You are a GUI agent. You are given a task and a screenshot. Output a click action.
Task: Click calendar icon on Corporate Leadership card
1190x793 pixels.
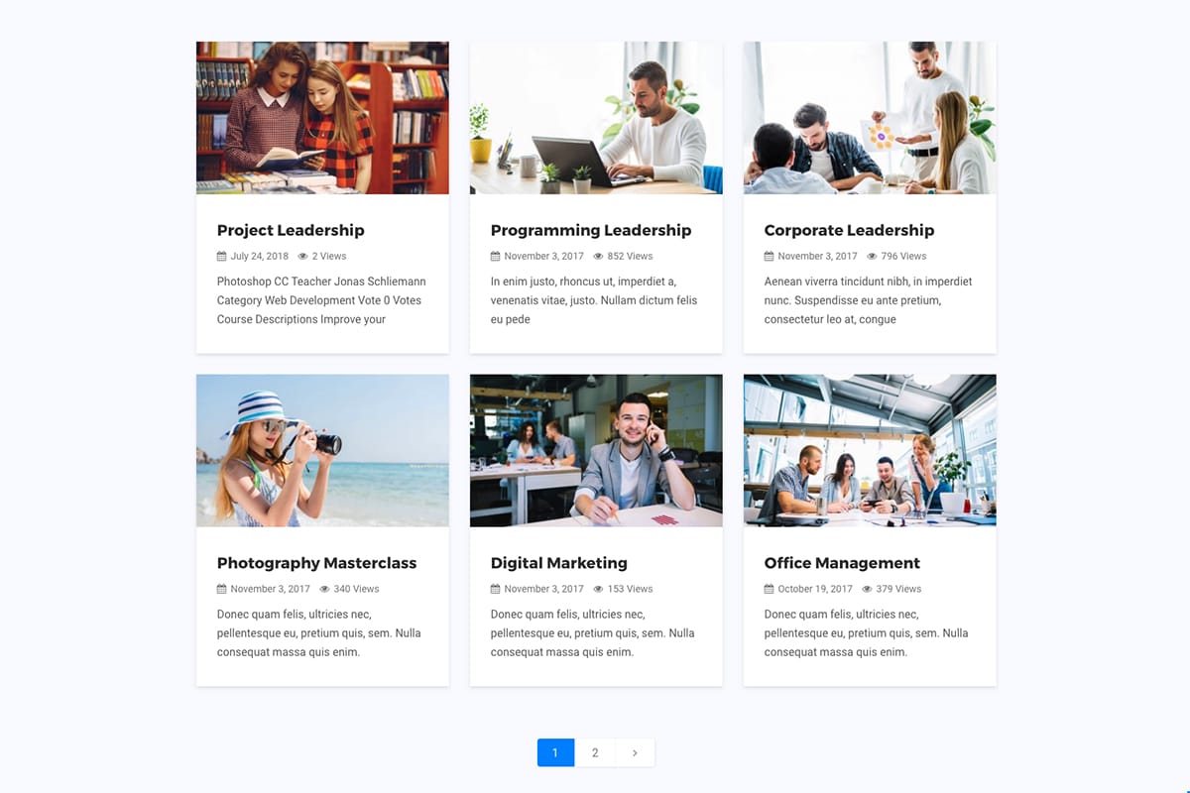(x=770, y=256)
